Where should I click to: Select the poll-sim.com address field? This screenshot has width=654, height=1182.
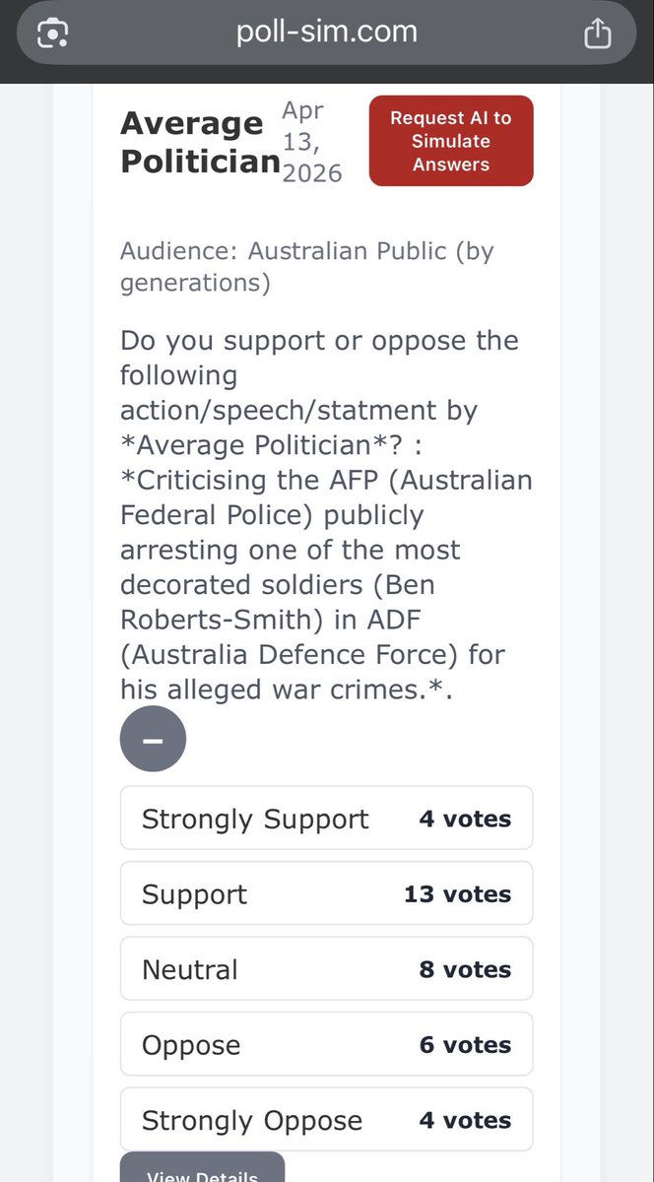327,33
